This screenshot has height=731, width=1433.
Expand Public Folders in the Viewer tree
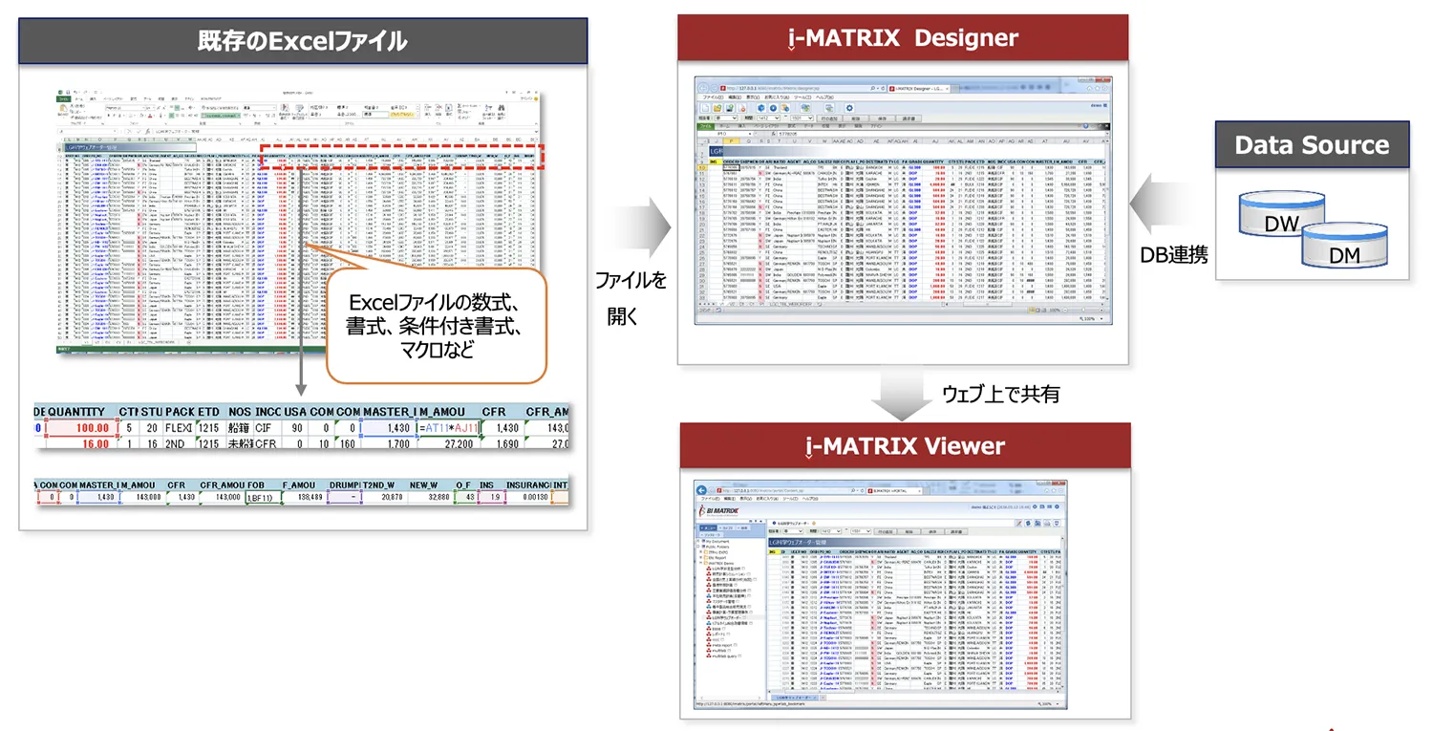(x=698, y=547)
